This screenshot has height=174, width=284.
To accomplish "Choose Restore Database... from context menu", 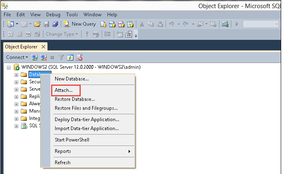I will tap(75, 99).
